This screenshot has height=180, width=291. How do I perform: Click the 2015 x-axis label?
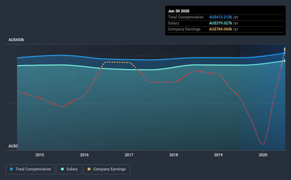pyautogui.click(x=40, y=155)
